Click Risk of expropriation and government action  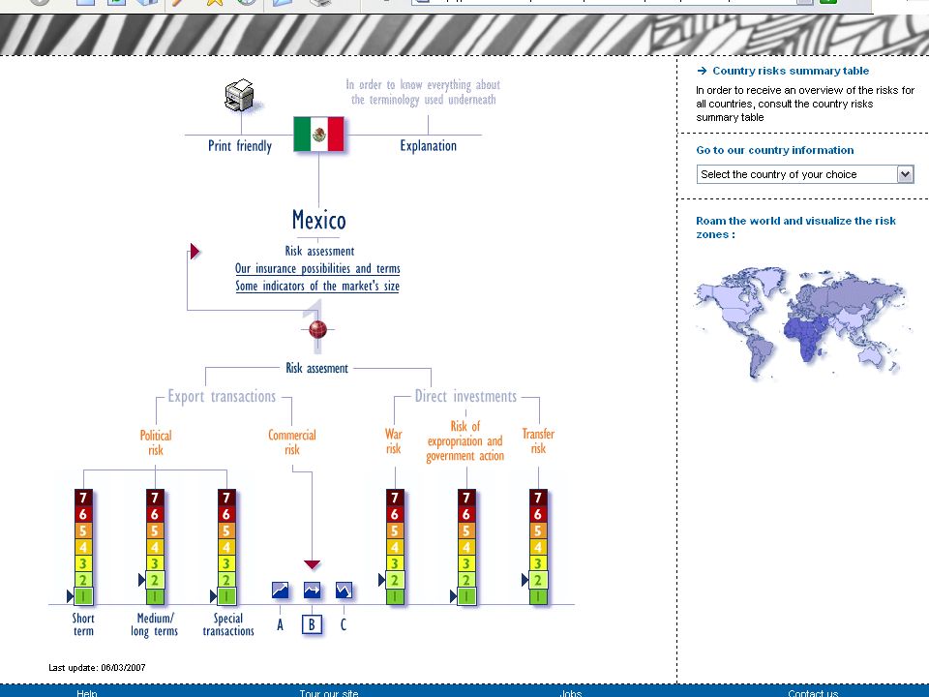[x=465, y=441]
